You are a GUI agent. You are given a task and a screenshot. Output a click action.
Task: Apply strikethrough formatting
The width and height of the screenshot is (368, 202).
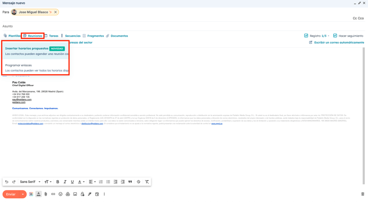139,182
